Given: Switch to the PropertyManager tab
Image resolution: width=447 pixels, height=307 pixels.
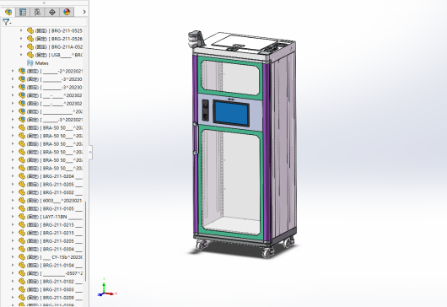Looking at the screenshot, I should coord(23,12).
